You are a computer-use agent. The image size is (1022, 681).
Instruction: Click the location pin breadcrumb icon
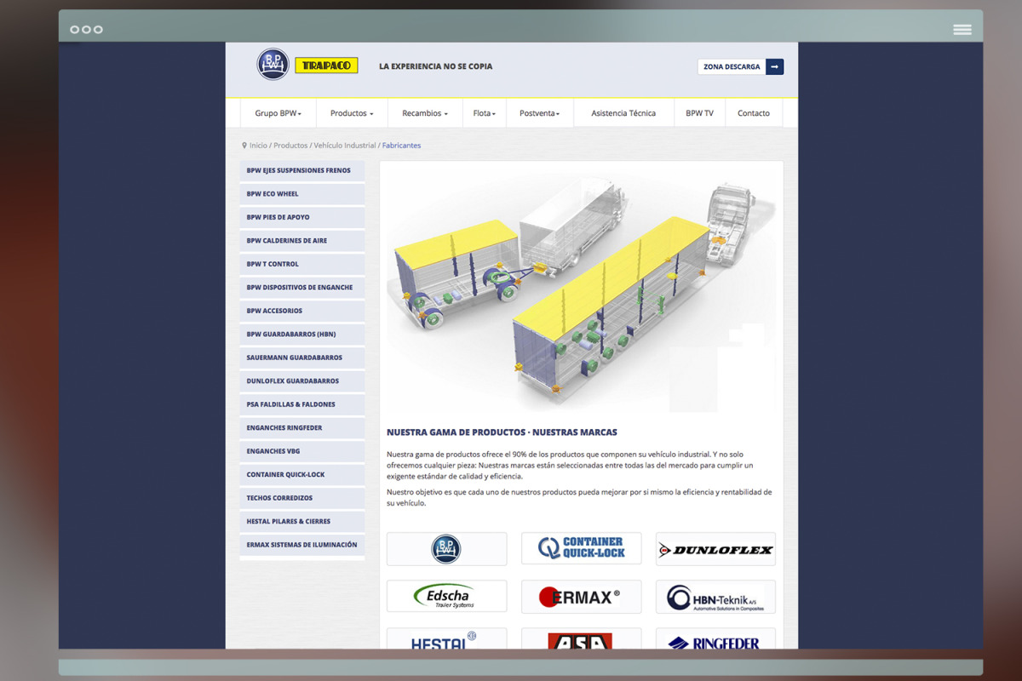[244, 146]
